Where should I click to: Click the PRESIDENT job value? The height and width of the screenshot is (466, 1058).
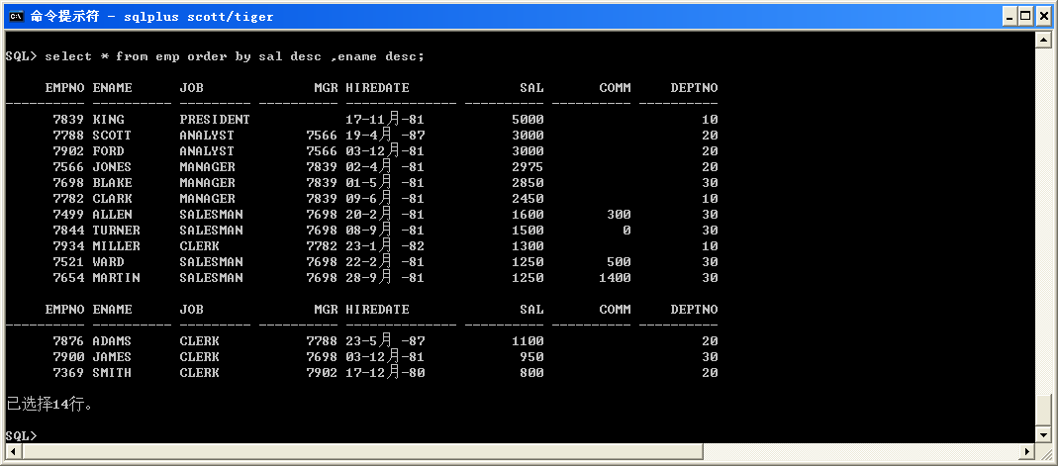pyautogui.click(x=215, y=120)
